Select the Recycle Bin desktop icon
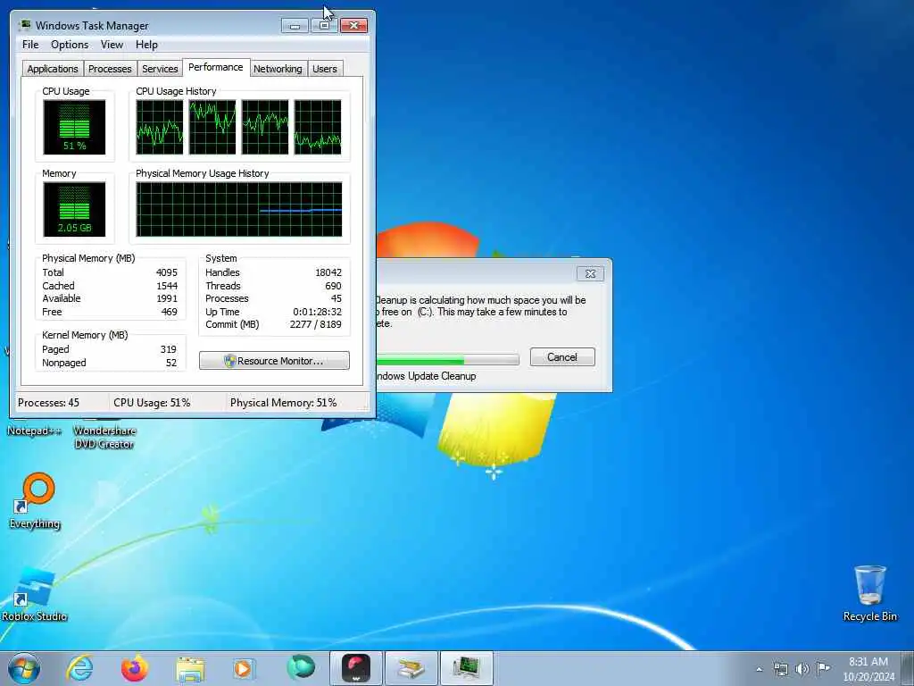This screenshot has width=914, height=686. pos(869,593)
